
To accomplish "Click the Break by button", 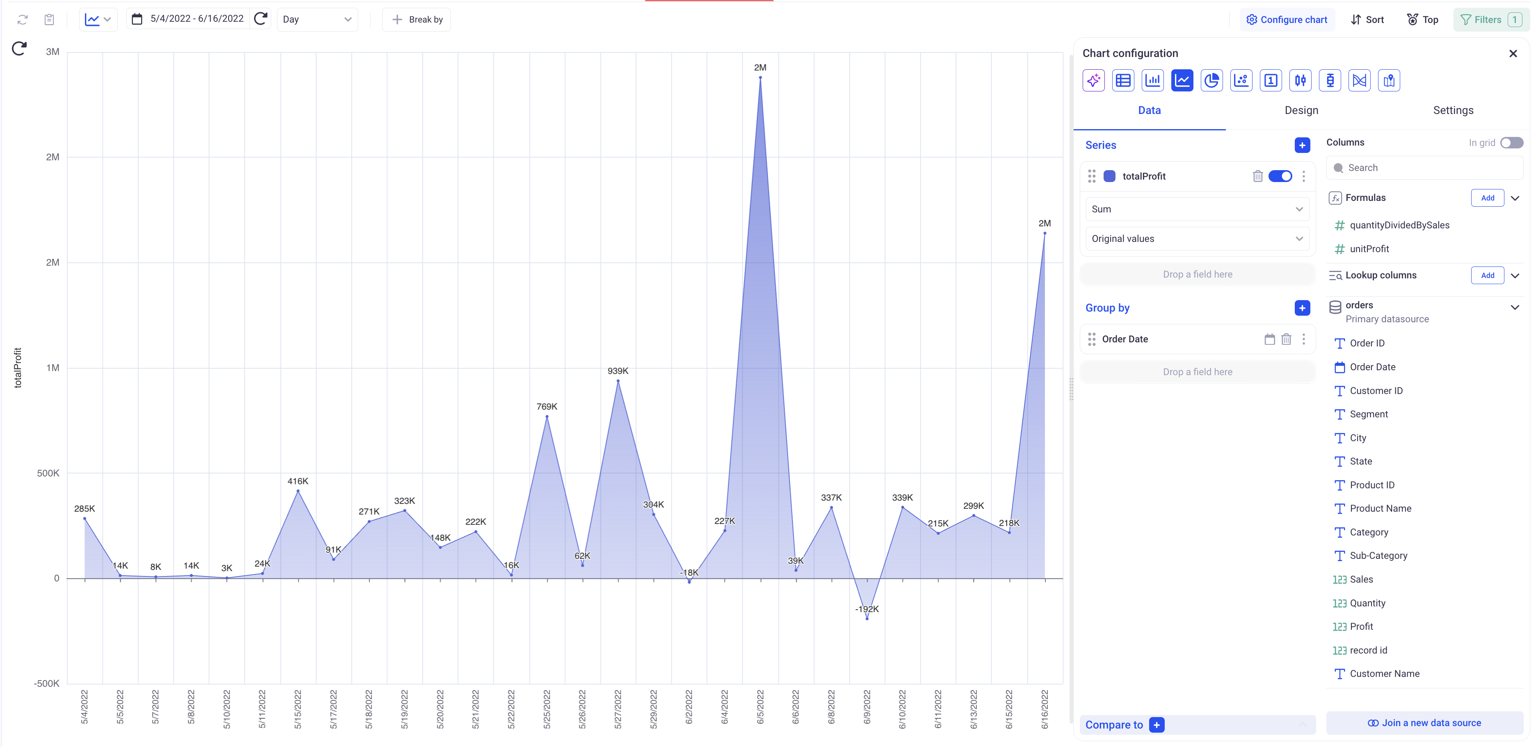I will [x=417, y=20].
